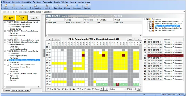Select session row 01 dated 09-10-2012
This screenshot has height=96, width=186.
163,42
